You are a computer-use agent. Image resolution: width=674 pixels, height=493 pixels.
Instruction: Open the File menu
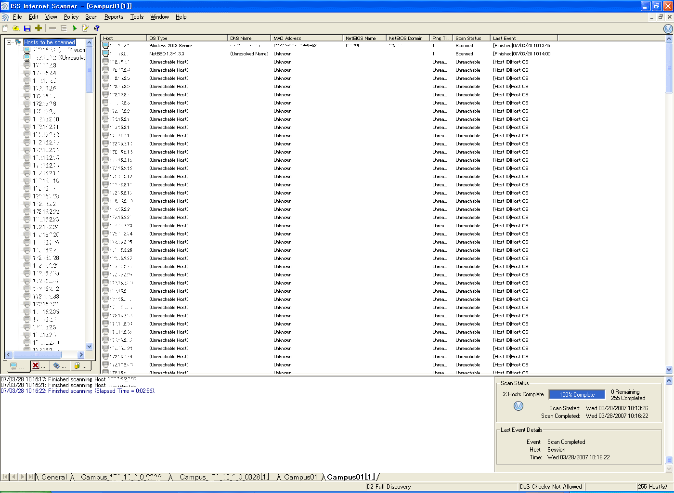click(x=17, y=17)
